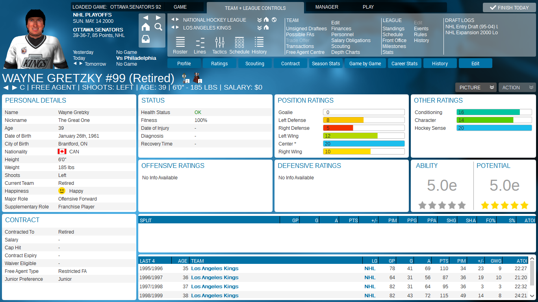Image resolution: width=538 pixels, height=302 pixels.
Task: Open the team History list icon
Action: click(259, 46)
